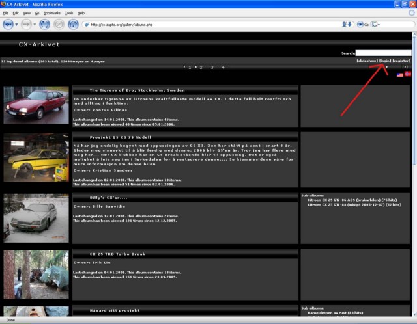Open the Håvard sitt prosjekt album
Viewport: 417px width, 324px height.
pyautogui.click(x=115, y=310)
